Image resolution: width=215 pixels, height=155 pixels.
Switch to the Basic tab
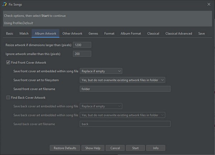click(10, 33)
